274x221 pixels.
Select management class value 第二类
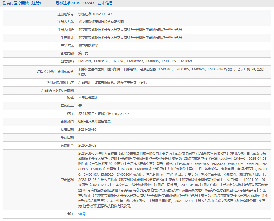83,54
